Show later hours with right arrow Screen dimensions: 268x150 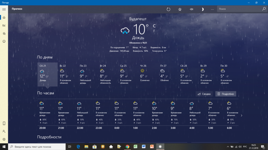click(241, 116)
